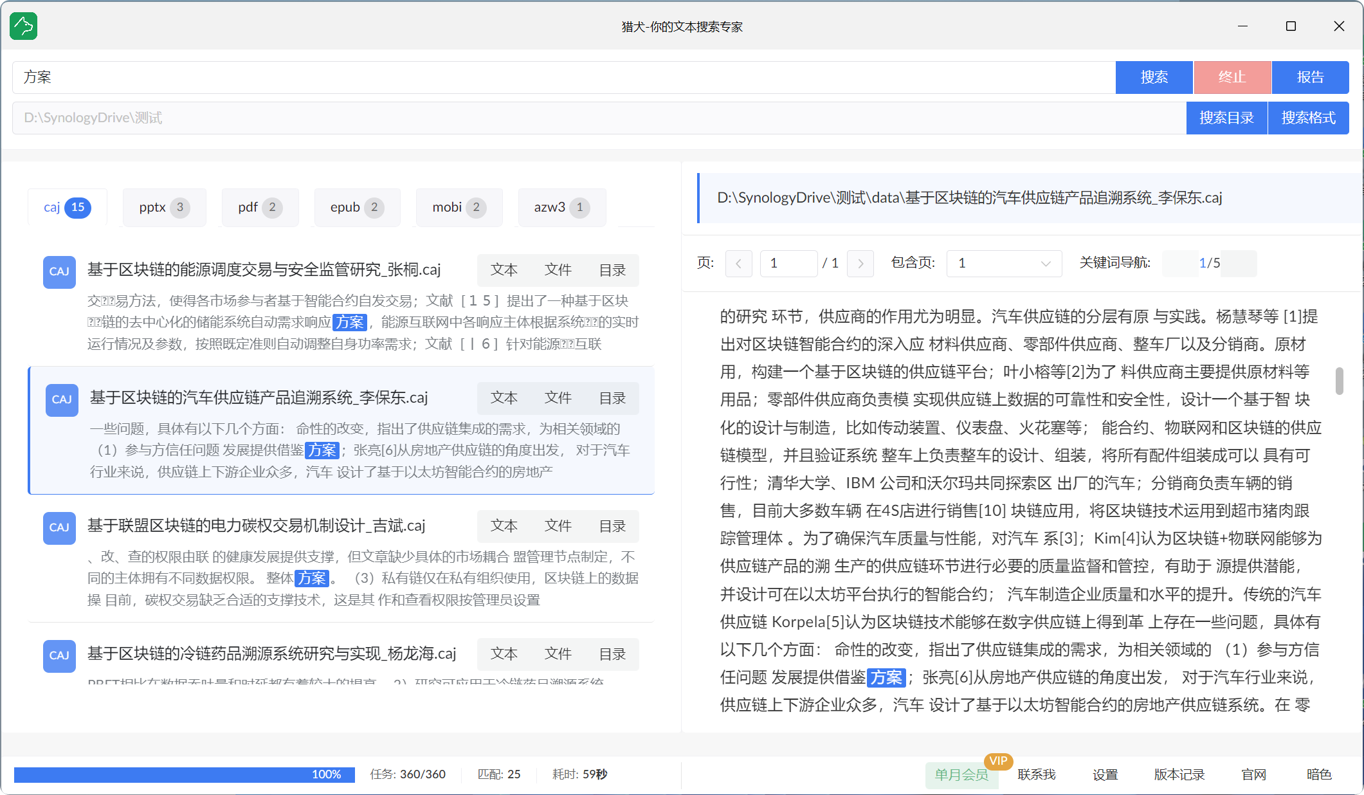Switch to the pptx results tab
Viewport: 1364px width, 795px height.
tap(164, 207)
